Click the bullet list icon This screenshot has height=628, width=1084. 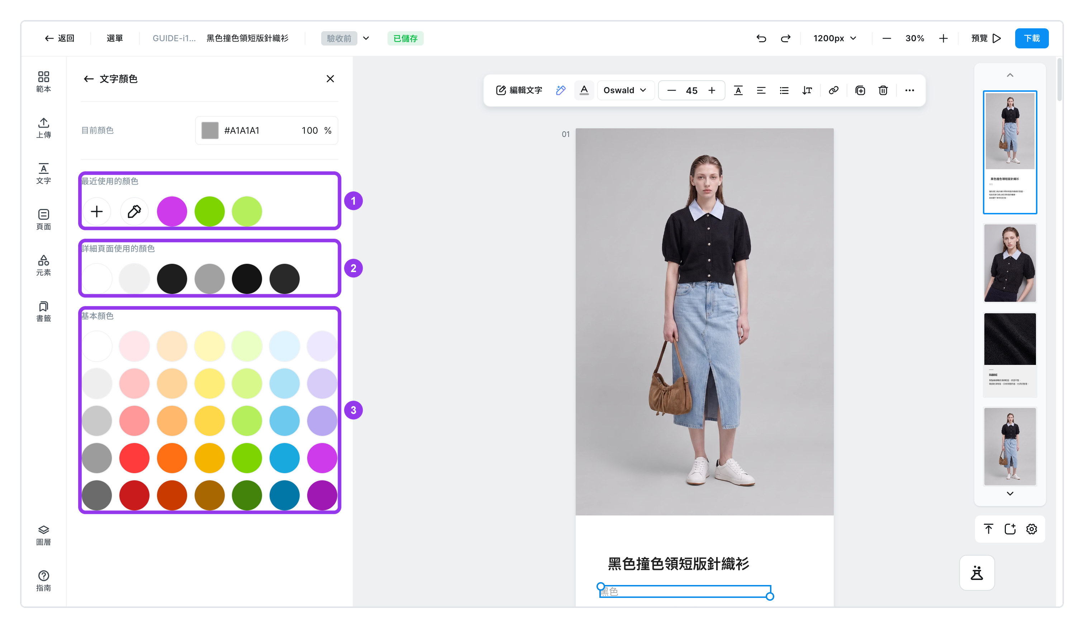click(x=784, y=90)
